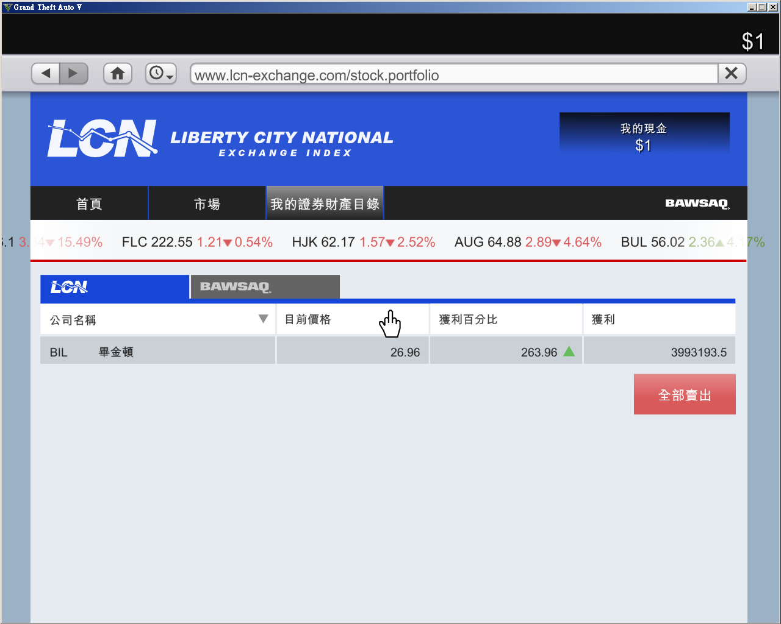Viewport: 781px width, 624px height.
Task: Click BUL 56.02 ticker entry
Action: click(x=693, y=242)
